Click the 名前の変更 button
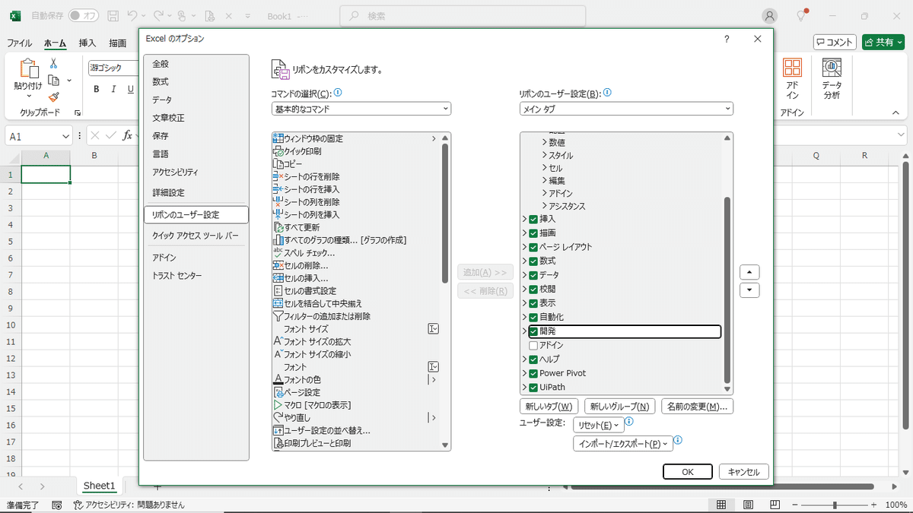The width and height of the screenshot is (913, 513). click(698, 407)
